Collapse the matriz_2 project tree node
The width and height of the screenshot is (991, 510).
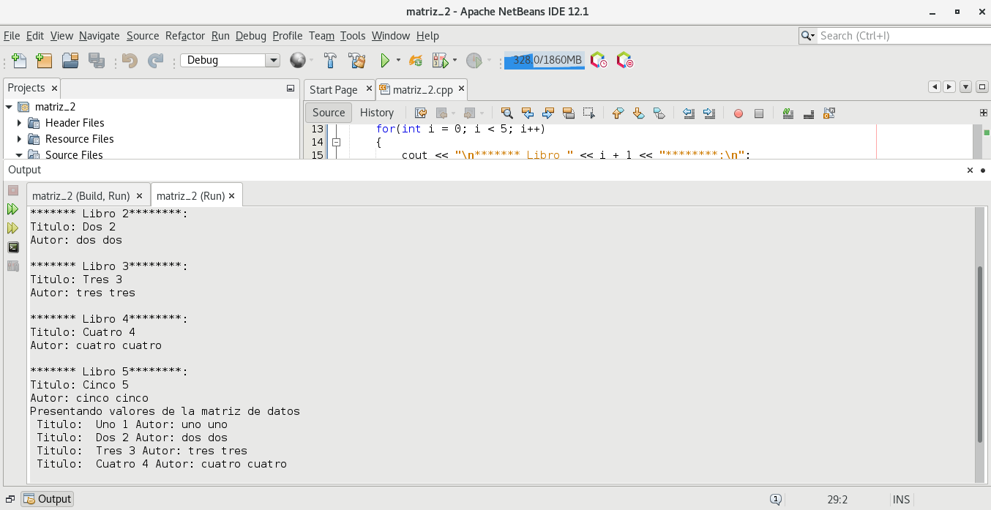(9, 107)
